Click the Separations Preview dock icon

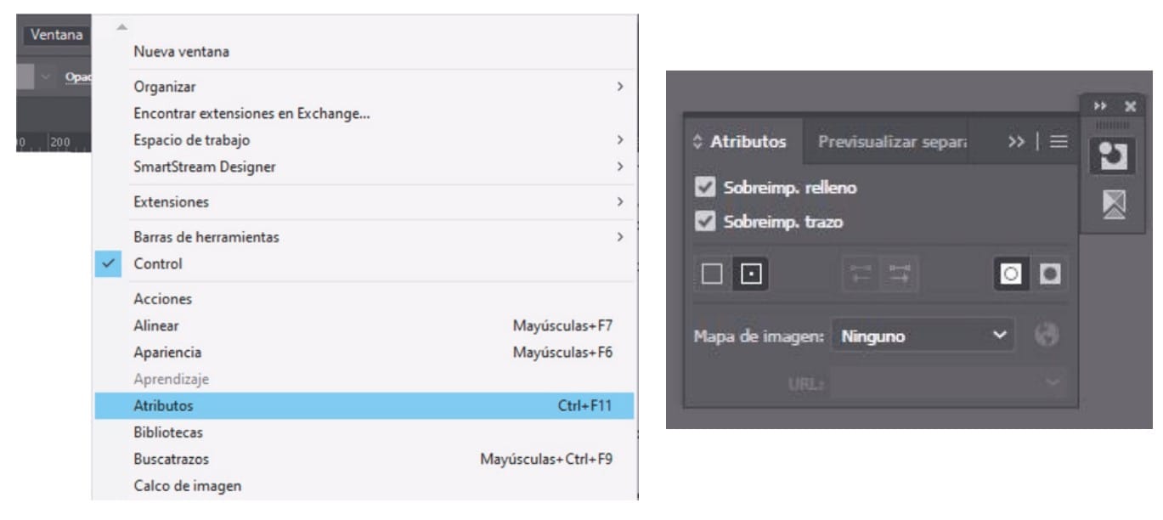point(1107,205)
